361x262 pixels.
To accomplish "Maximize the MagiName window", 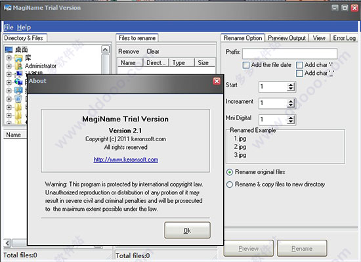I will [345, 8].
